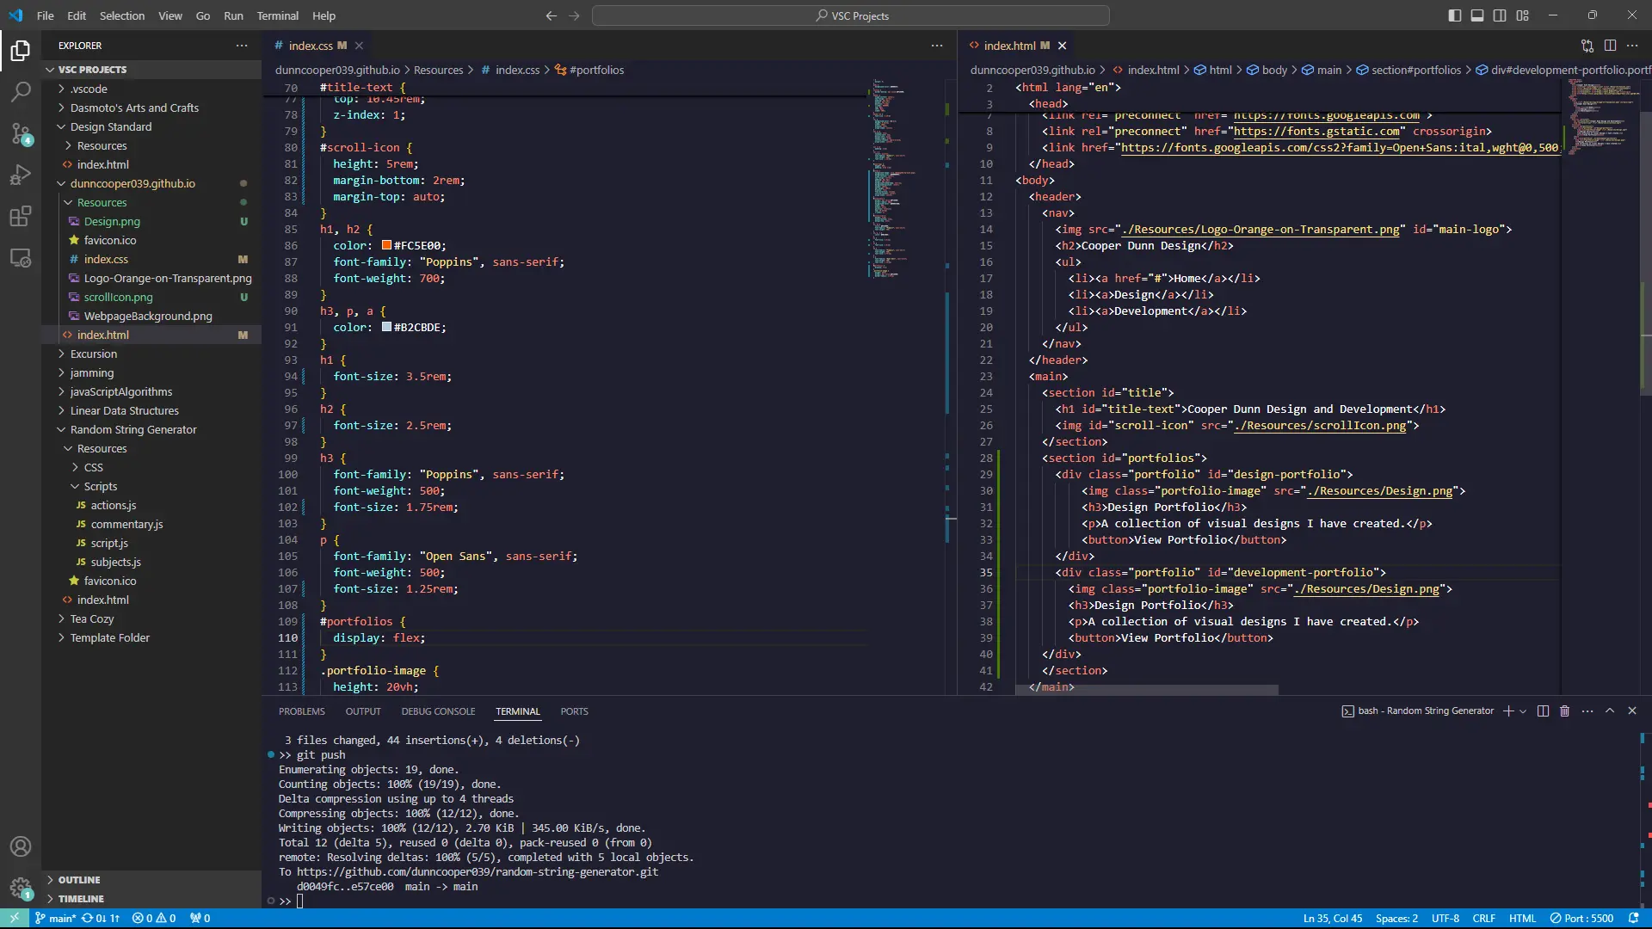
Task: Toggle the primary side bar layout icon
Action: 1455,15
